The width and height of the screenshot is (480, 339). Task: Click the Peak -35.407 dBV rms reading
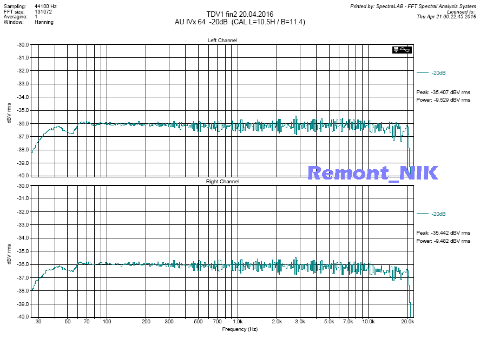443,92
